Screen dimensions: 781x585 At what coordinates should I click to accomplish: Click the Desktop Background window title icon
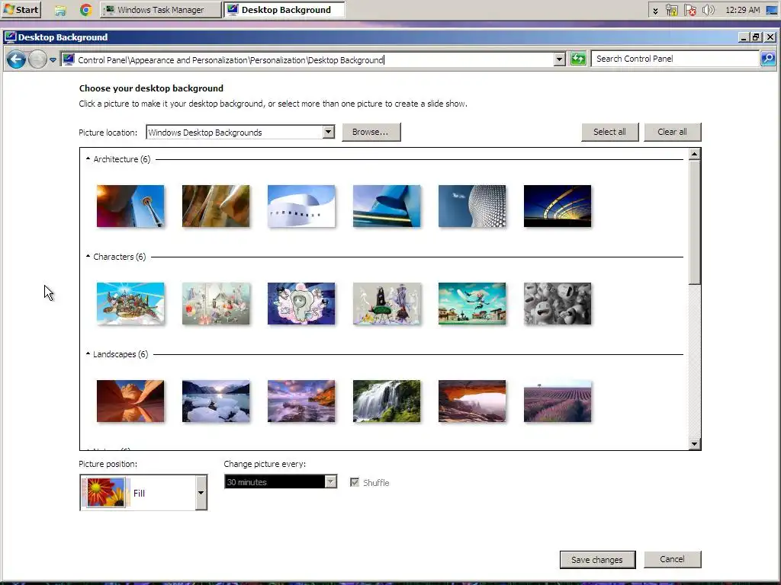coord(10,37)
